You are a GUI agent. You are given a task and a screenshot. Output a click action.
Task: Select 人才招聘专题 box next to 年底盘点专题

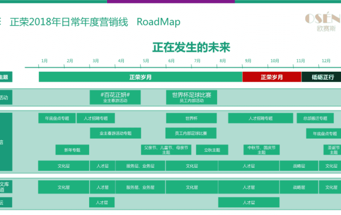tap(96, 118)
